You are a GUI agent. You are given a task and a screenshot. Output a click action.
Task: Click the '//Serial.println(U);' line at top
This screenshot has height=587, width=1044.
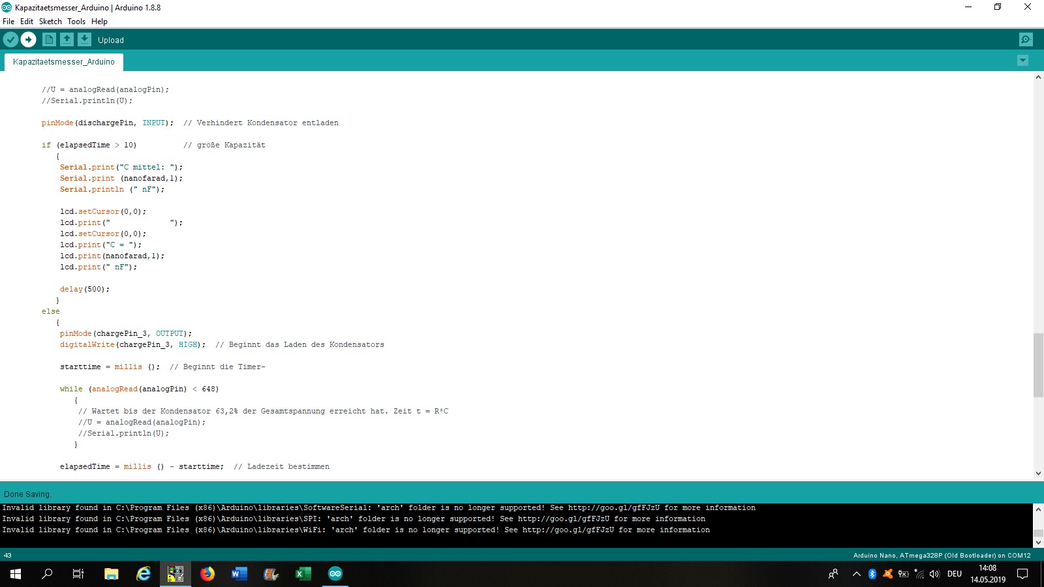pyautogui.click(x=87, y=100)
